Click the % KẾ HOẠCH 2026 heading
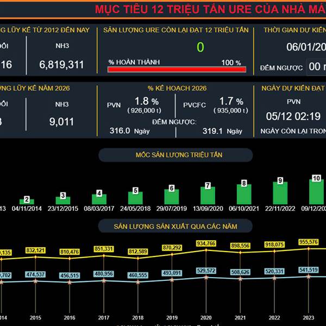This screenshot has width=326, height=326. click(177, 89)
